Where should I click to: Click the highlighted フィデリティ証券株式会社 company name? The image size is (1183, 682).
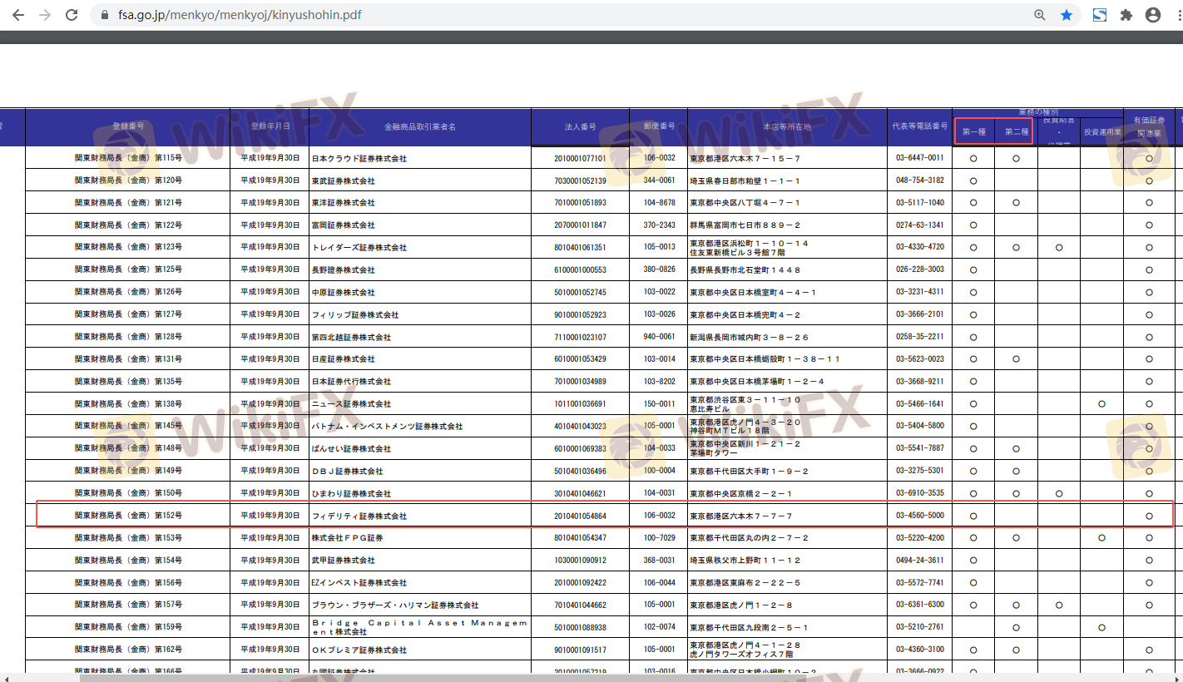pos(359,516)
